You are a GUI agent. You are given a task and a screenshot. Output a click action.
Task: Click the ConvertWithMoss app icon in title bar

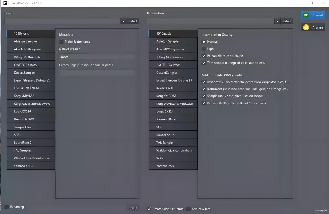[4, 3]
